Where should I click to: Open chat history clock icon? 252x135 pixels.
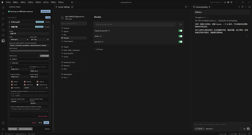click(243, 7)
